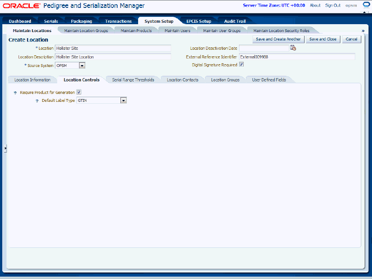Image resolution: width=372 pixels, height=279 pixels.
Task: Expand the collapsed left side panel arrow
Action: (x=6, y=148)
